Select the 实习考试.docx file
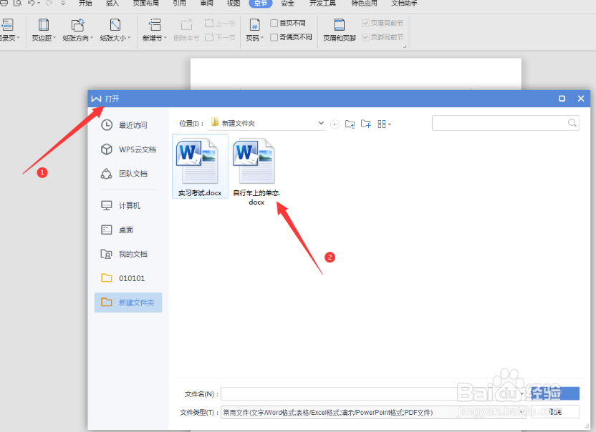Image resolution: width=596 pixels, height=432 pixels. 200,166
